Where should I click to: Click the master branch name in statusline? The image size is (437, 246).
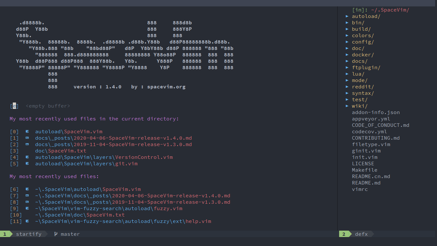tap(70, 234)
